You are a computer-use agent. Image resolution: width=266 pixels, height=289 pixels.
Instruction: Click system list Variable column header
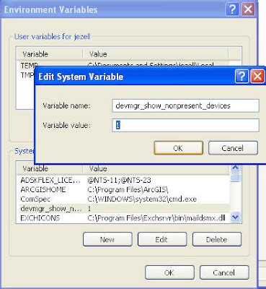point(50,168)
